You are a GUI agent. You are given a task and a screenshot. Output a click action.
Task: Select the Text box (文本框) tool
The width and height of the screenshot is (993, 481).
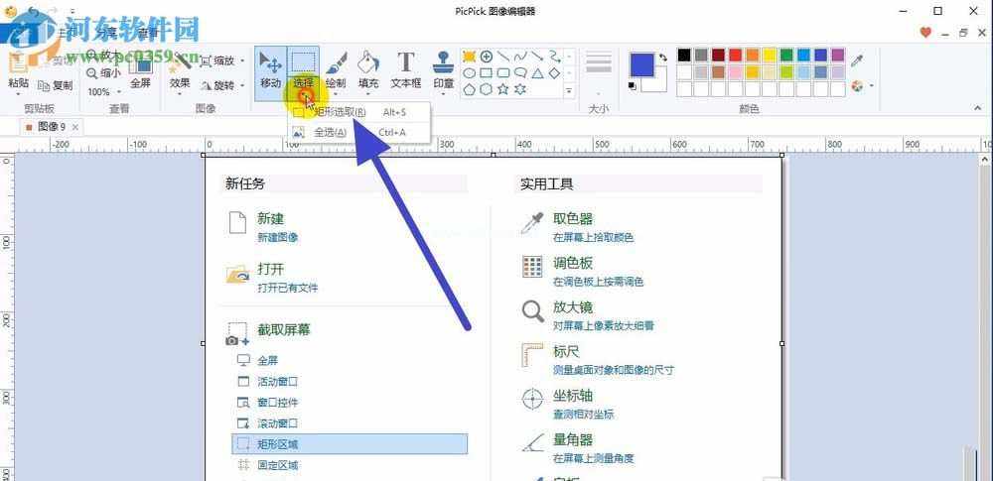[406, 70]
